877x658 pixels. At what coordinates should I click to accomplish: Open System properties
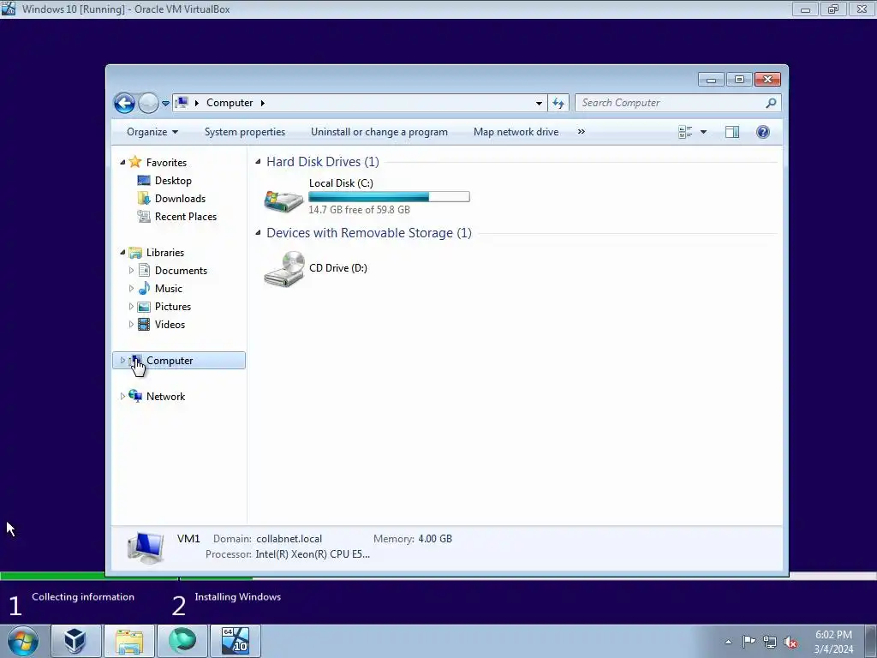(x=244, y=132)
